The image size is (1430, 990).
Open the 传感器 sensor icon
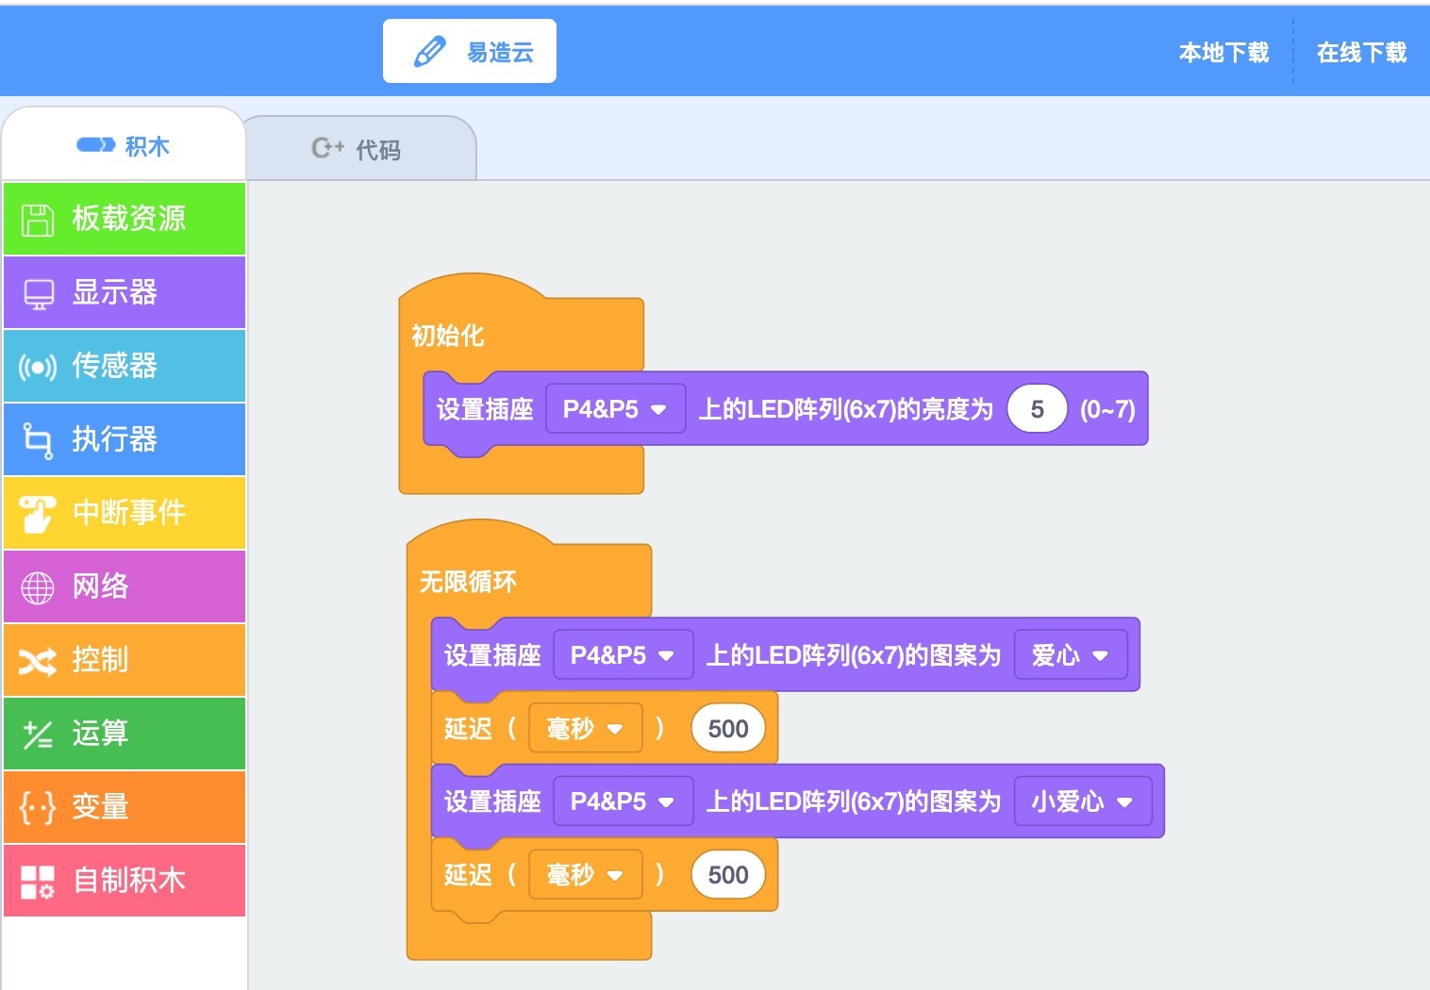click(x=38, y=367)
